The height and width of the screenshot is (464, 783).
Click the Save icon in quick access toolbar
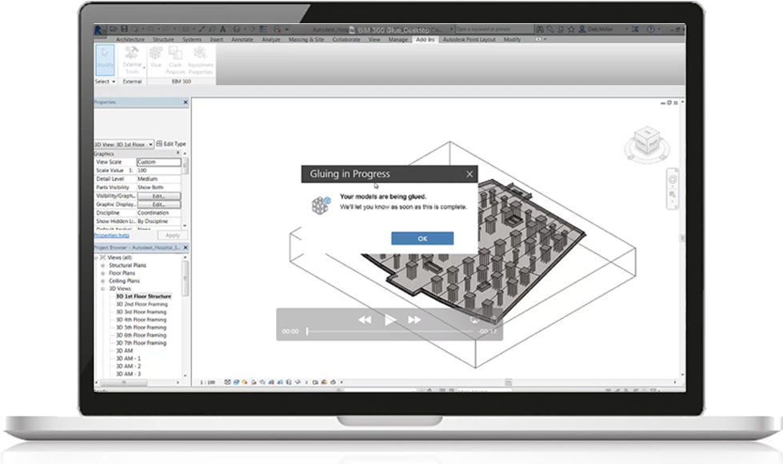[124, 30]
